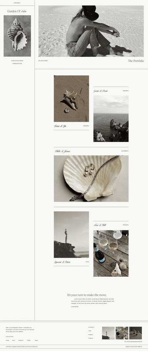
Task: Open the first footer Instagram feed thumbnail
Action: coord(108,333)
